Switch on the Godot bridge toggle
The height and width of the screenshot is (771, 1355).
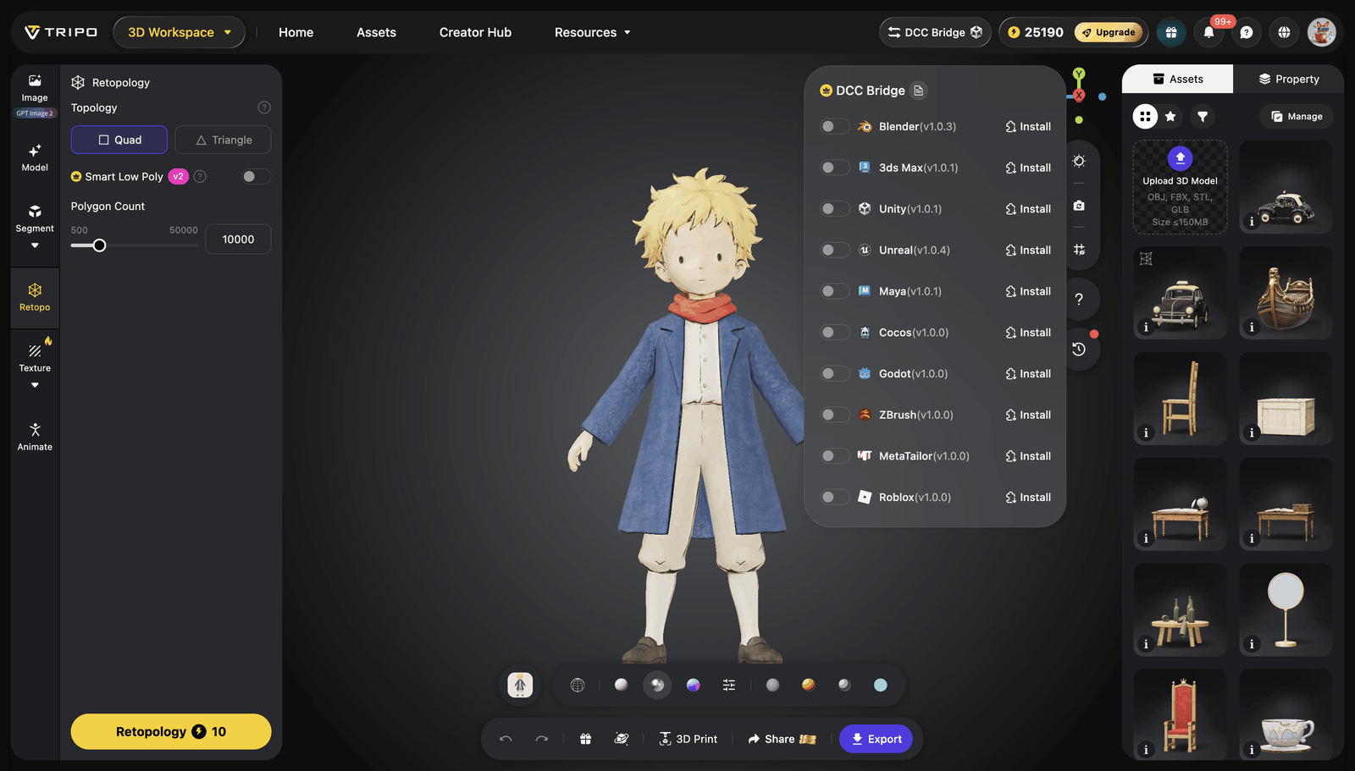[835, 374]
